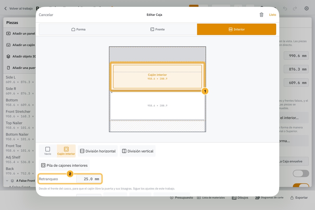Select the Vacío empty opening option
Image resolution: width=315 pixels, height=210 pixels.
pos(48,151)
